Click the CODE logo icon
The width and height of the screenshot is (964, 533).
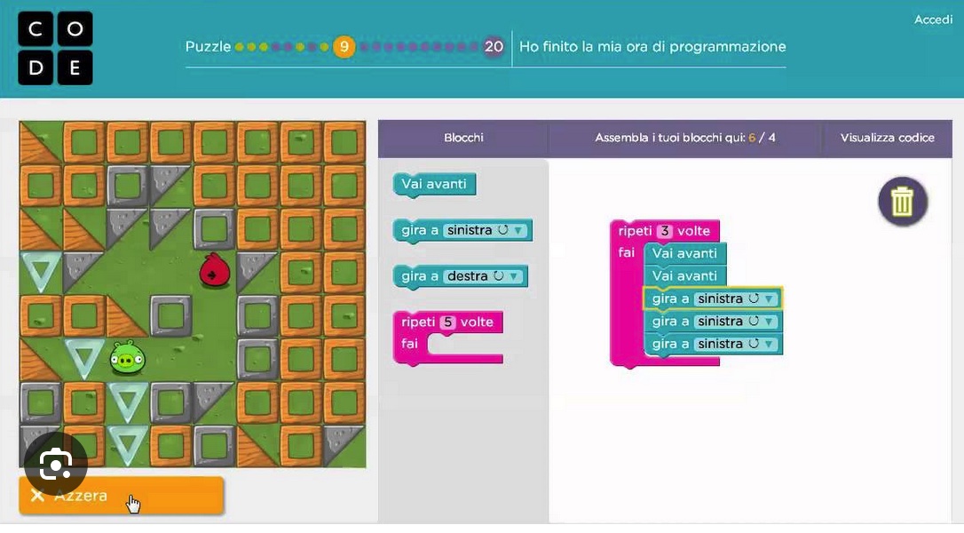55,48
